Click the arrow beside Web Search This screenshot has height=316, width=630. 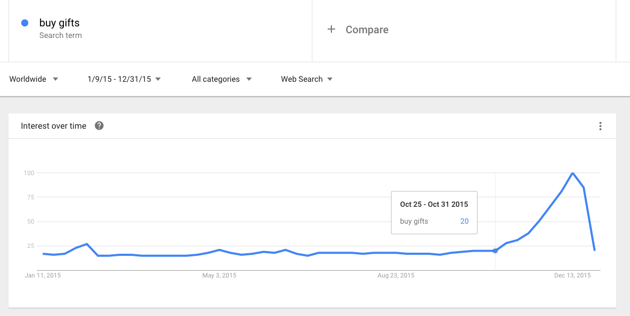[330, 79]
